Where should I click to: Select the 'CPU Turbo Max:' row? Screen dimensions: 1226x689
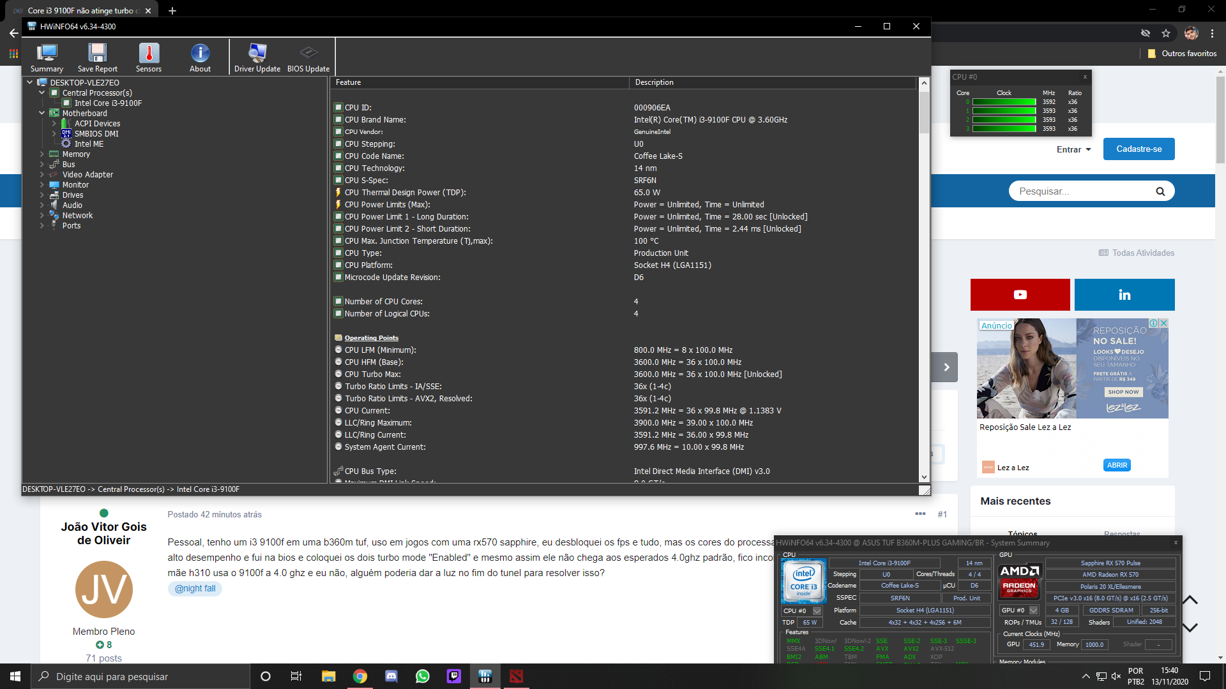pos(624,374)
